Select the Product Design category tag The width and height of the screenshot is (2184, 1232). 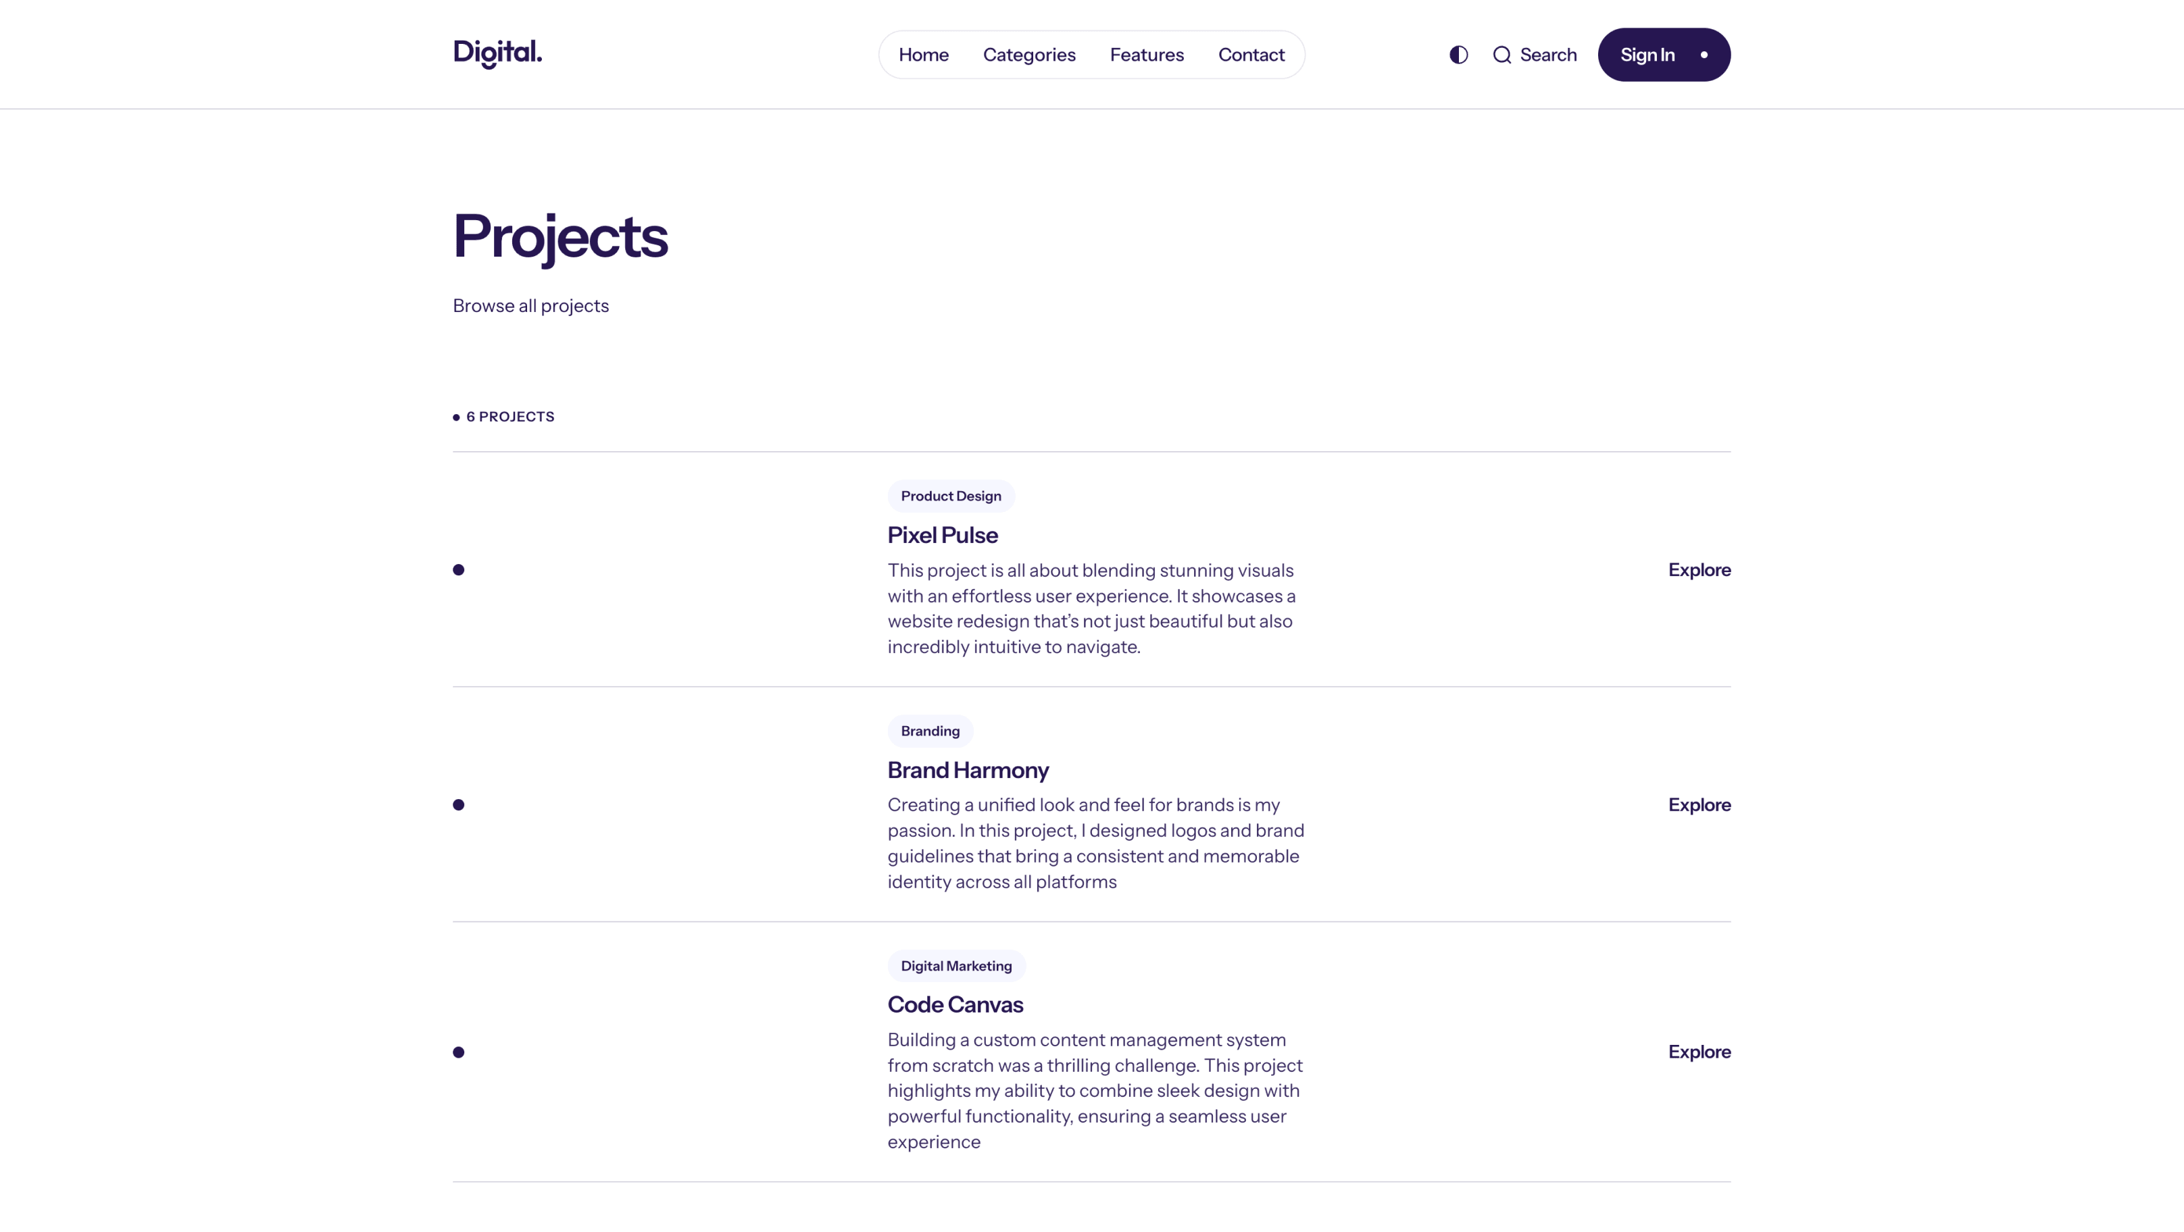click(x=950, y=496)
